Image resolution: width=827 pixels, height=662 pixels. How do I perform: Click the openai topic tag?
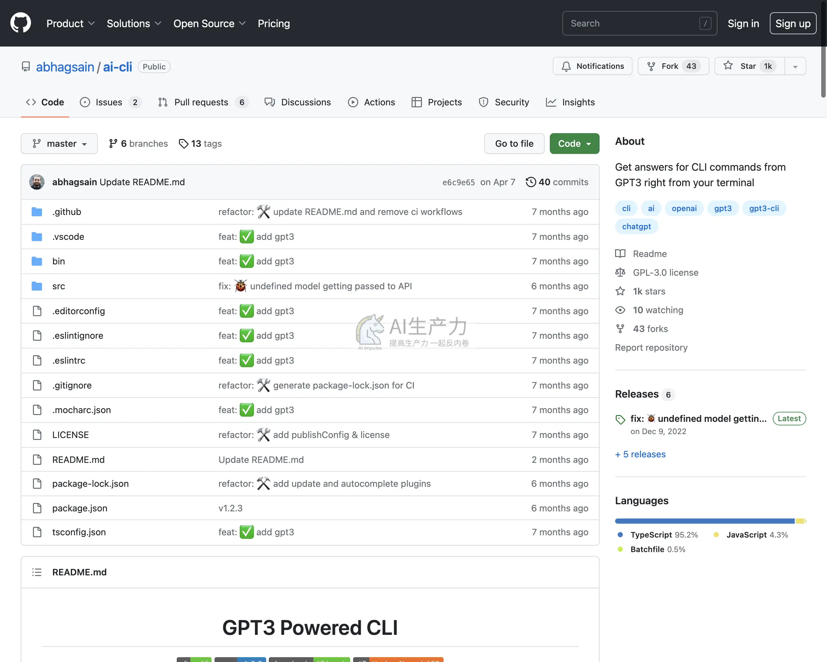click(684, 208)
